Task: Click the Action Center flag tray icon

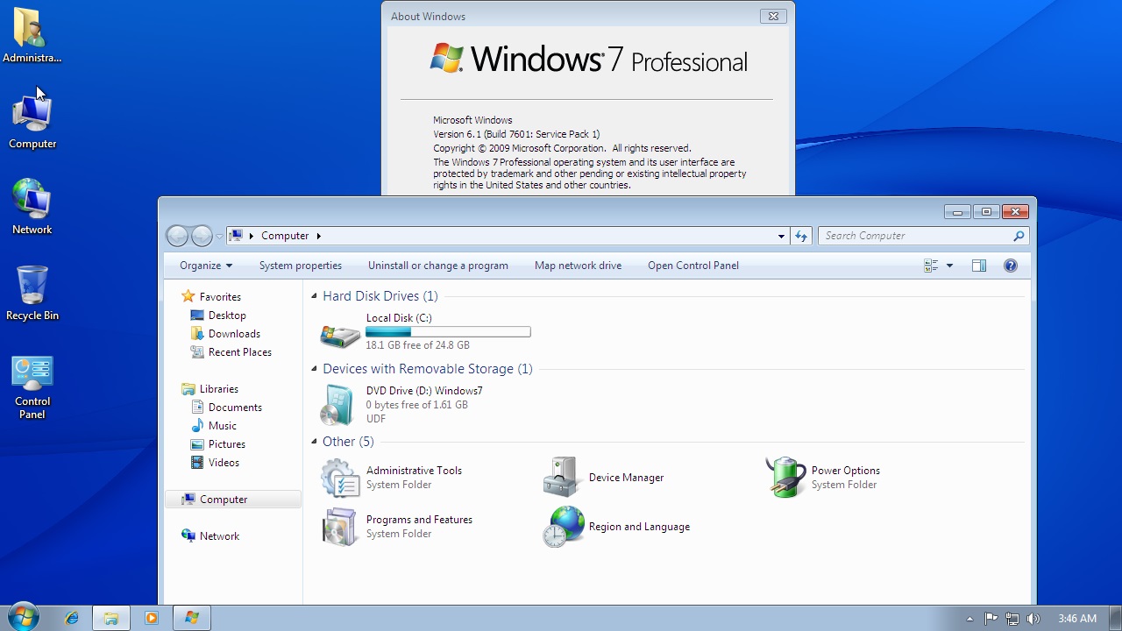Action: 991,618
